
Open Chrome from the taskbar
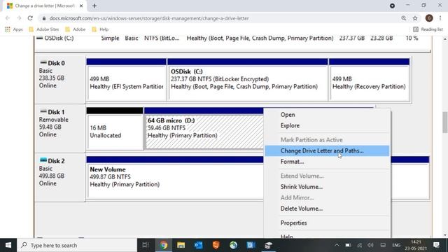[163, 245]
